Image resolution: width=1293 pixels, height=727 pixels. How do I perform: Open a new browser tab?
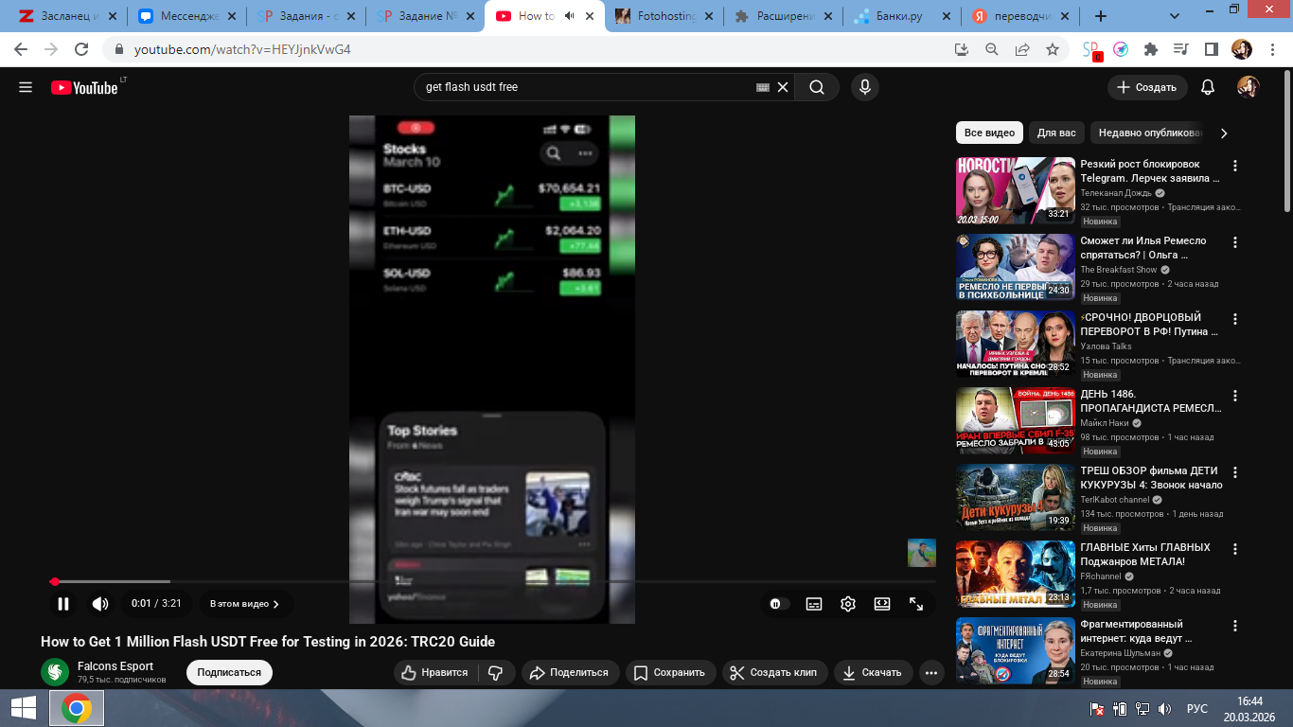tap(1100, 16)
